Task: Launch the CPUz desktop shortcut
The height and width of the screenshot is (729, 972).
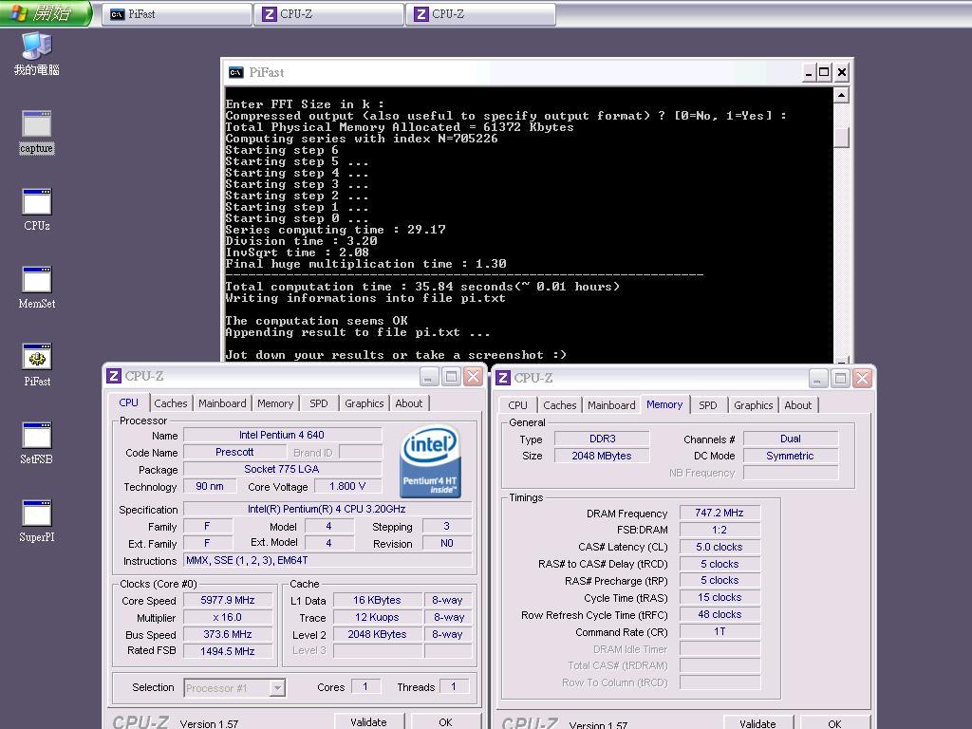Action: pyautogui.click(x=37, y=210)
